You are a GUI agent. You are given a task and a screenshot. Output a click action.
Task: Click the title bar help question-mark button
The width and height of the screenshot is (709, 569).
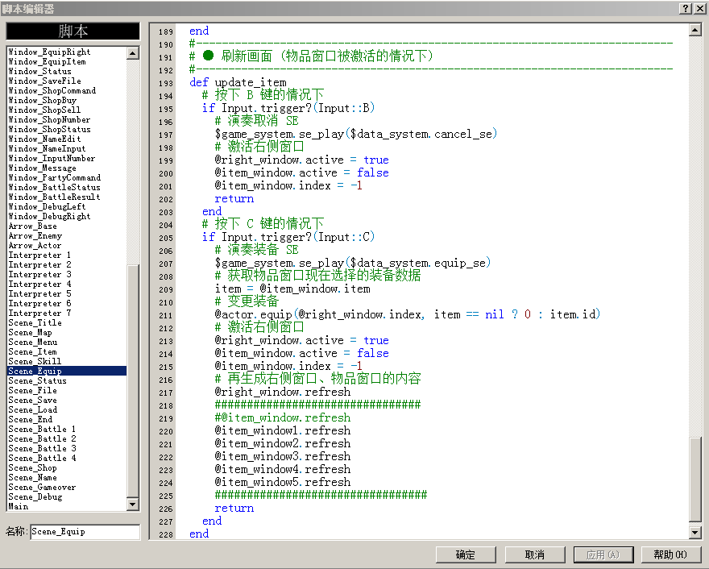(686, 8)
